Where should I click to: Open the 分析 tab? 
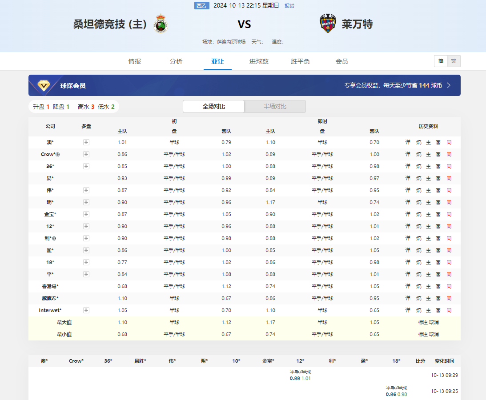(176, 61)
